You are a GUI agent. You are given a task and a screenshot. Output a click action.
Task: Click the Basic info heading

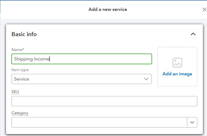click(x=24, y=34)
